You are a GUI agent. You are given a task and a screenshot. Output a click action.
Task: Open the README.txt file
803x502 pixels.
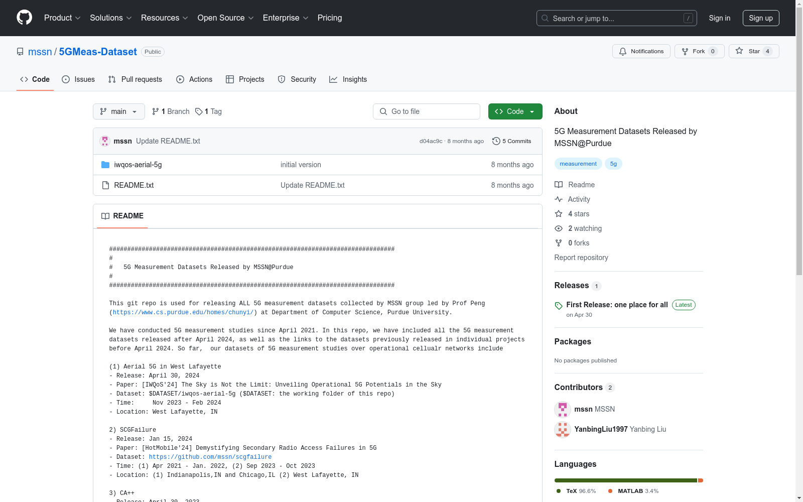[134, 185]
